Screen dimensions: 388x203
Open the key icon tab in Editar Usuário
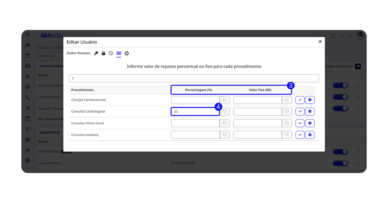click(96, 53)
